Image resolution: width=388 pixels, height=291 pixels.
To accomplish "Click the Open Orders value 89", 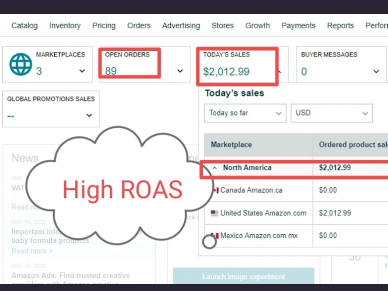I will coord(111,71).
